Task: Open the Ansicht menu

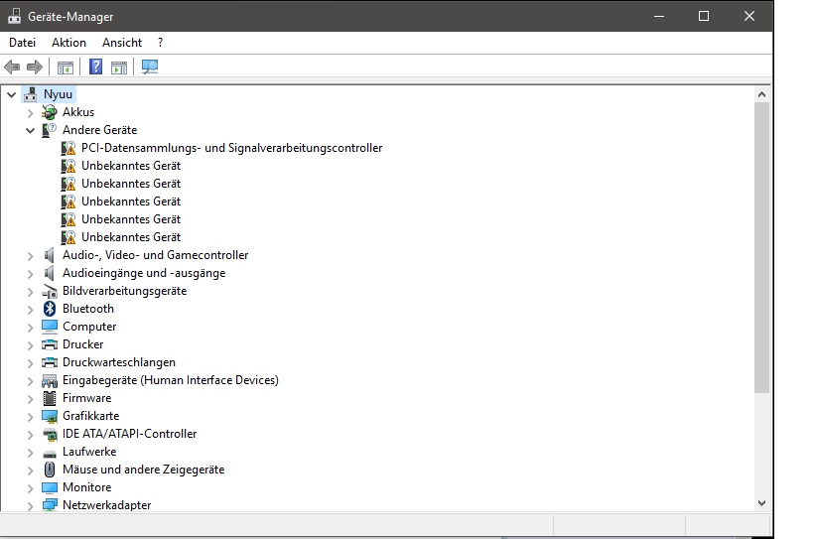Action: (122, 43)
